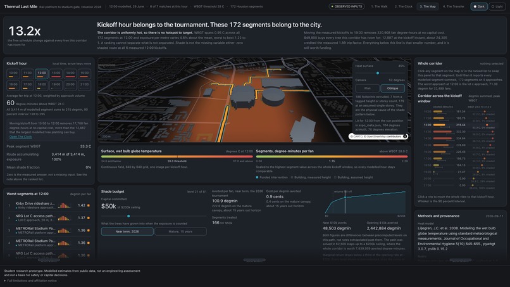This screenshot has width=510, height=287.
Task: Select Near term, 2026 tree growth option
Action: tap(127, 232)
